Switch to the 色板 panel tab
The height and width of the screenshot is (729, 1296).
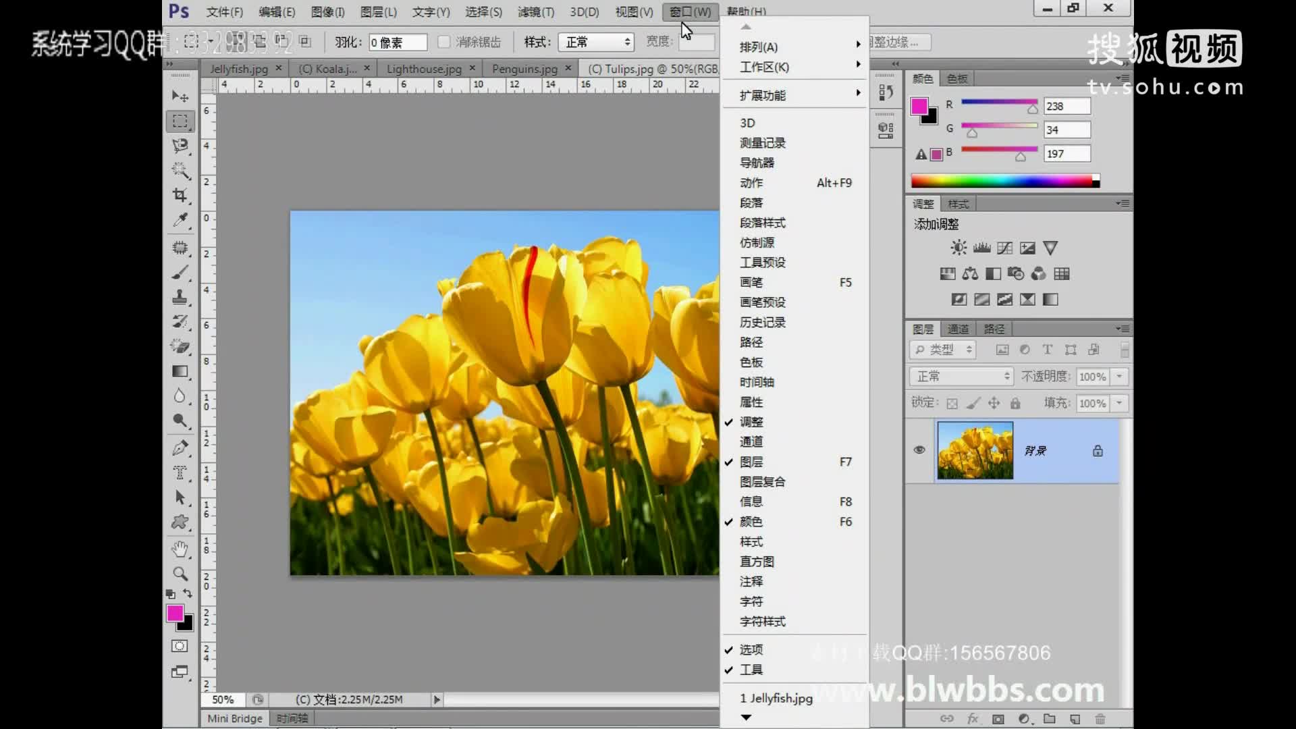[957, 78]
